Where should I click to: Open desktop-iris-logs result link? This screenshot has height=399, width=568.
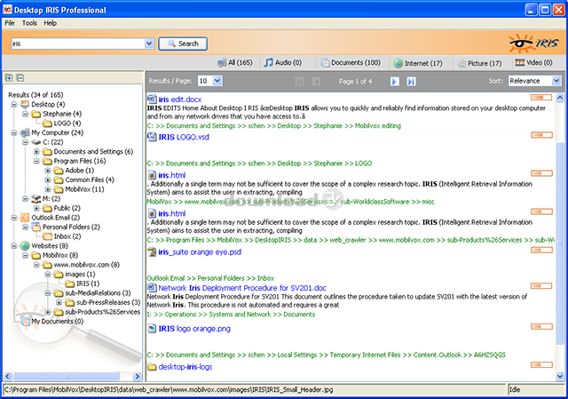click(185, 367)
